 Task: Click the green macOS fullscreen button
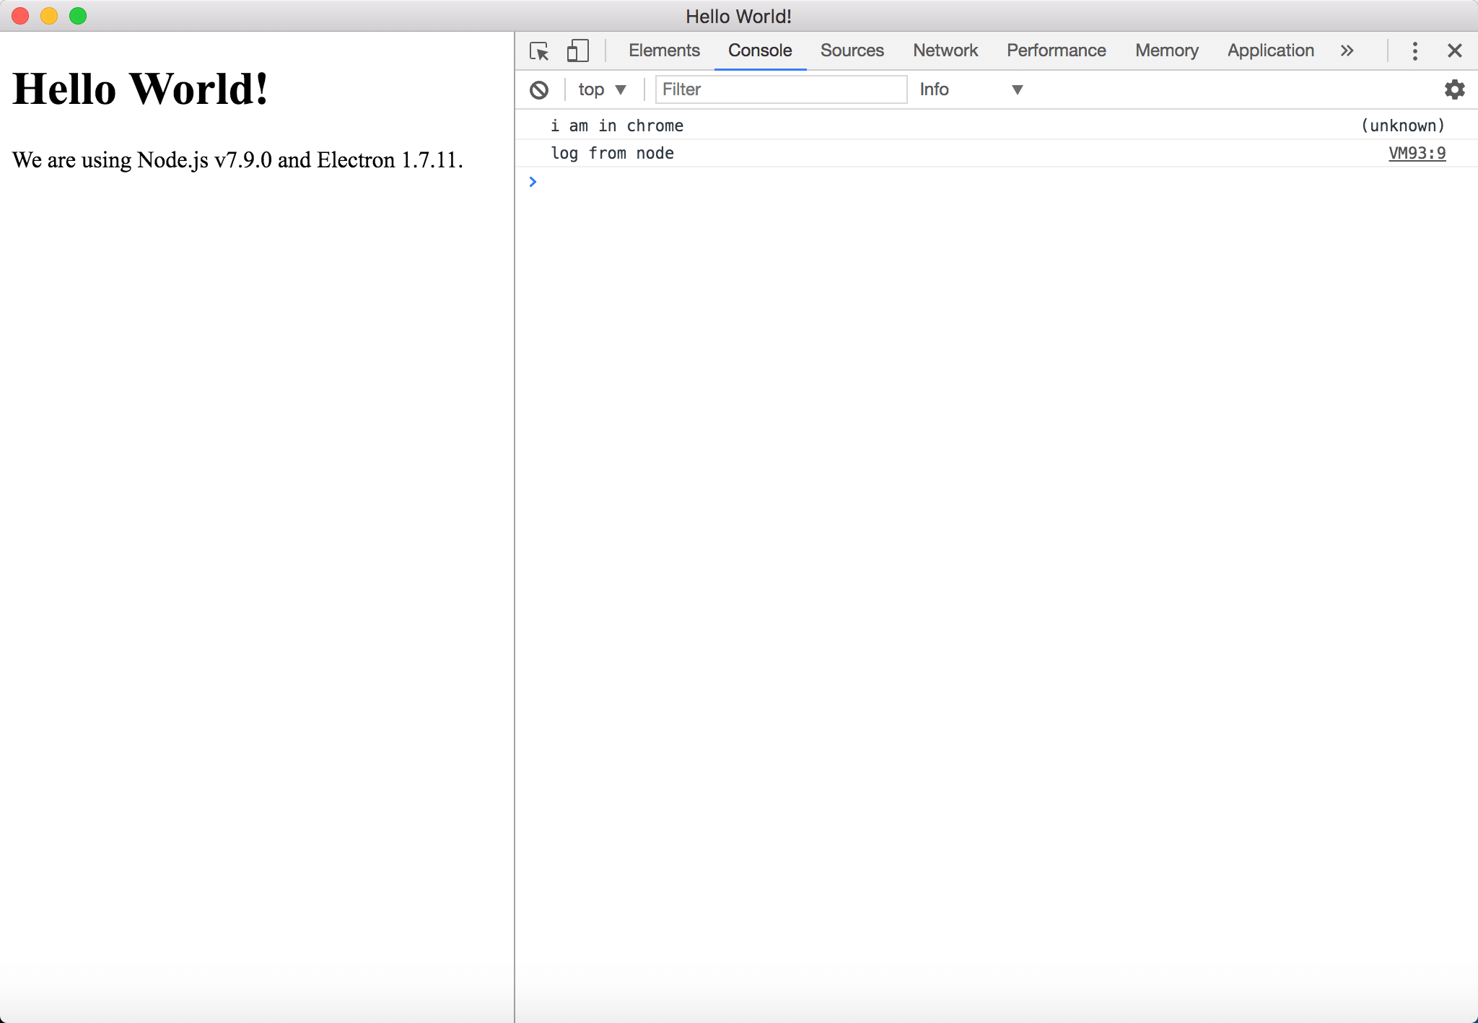point(78,16)
